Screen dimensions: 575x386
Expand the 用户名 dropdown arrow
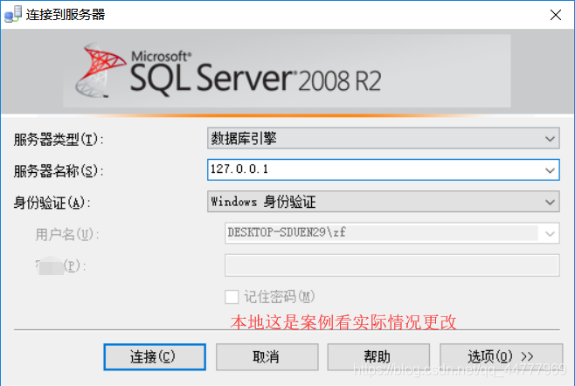click(550, 233)
